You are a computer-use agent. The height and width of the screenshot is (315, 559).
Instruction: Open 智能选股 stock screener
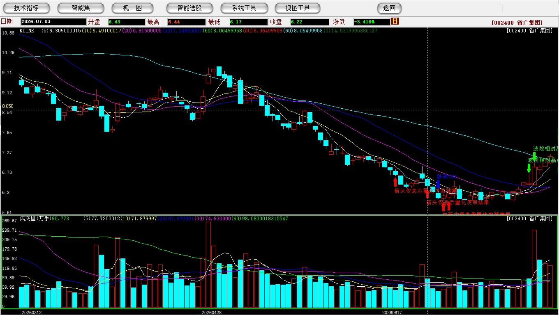click(189, 8)
